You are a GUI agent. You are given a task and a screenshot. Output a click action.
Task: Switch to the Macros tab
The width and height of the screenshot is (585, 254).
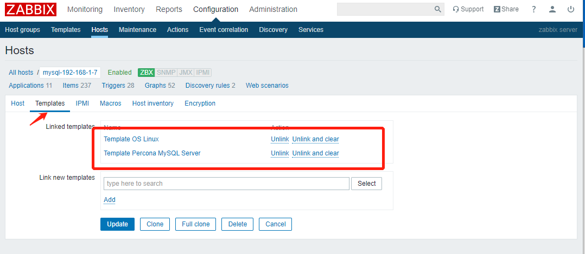(111, 103)
